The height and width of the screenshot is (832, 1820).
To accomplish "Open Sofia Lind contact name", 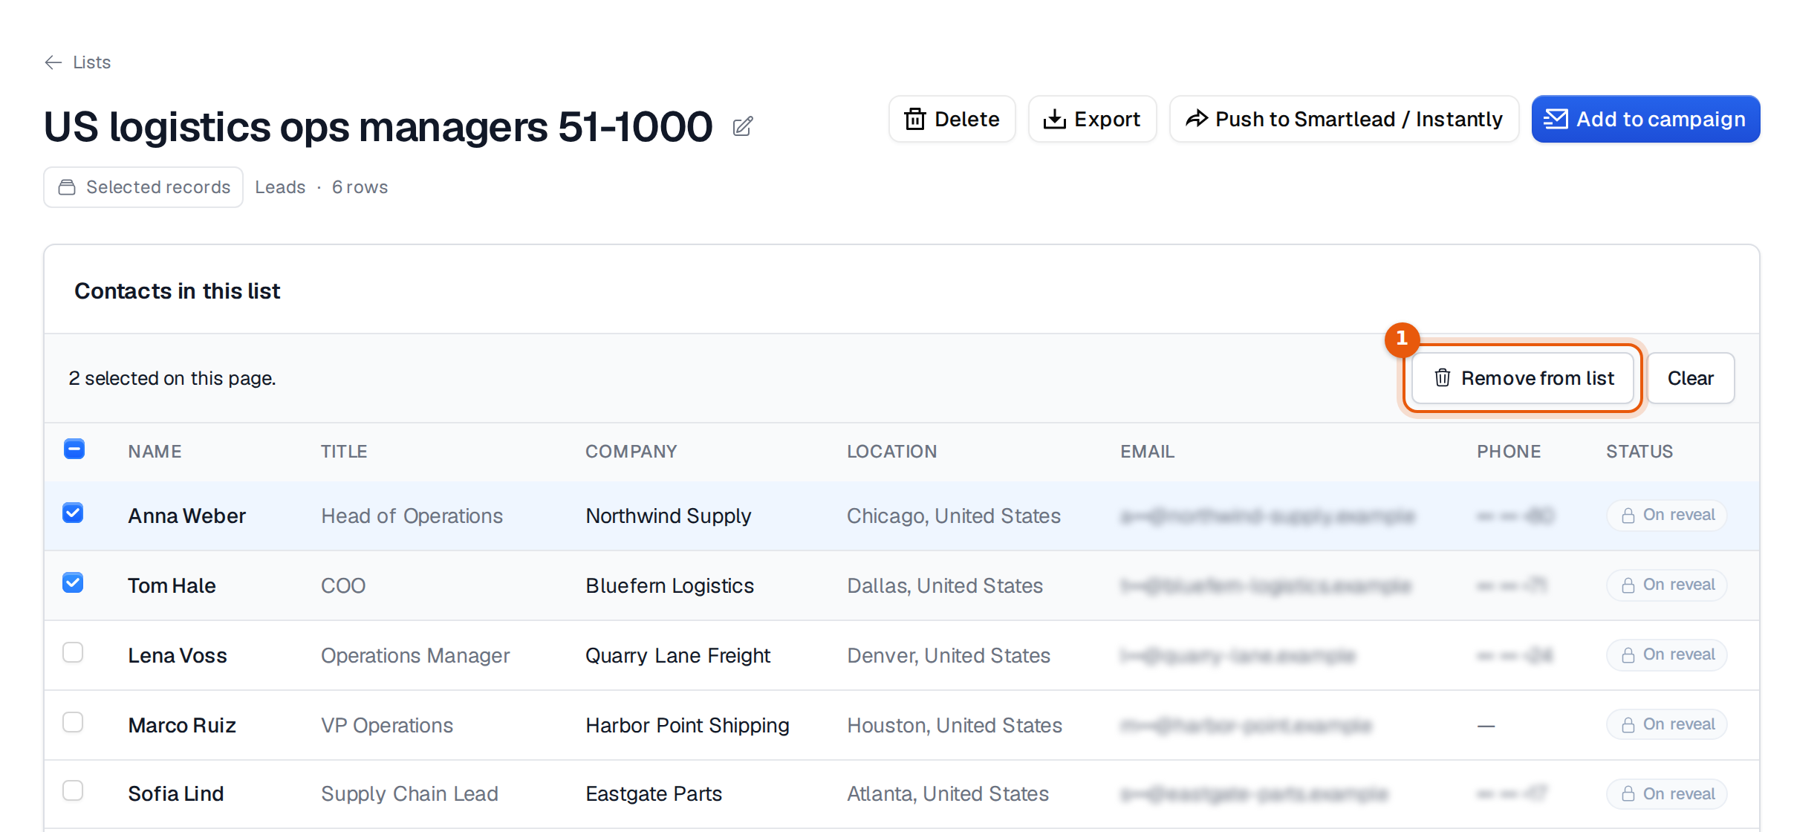I will [x=175, y=794].
